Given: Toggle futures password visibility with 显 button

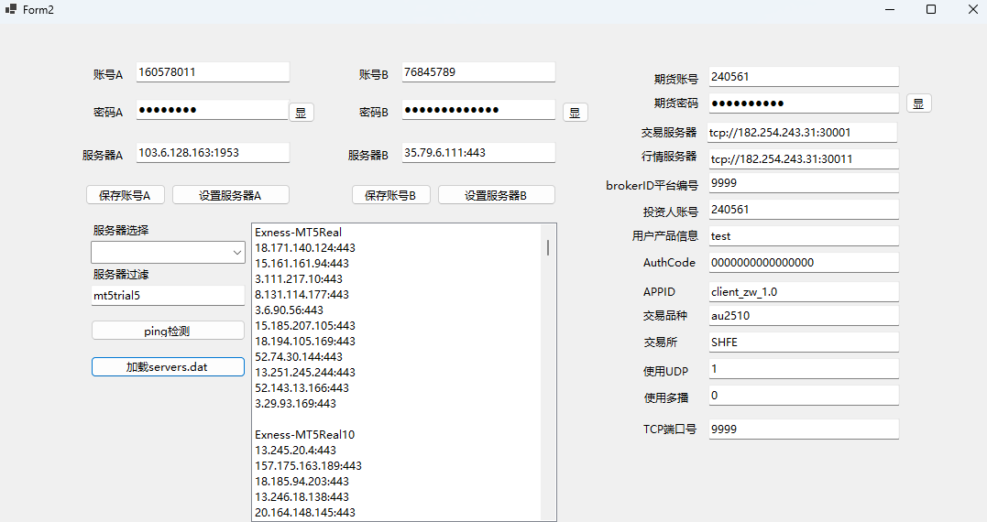Looking at the screenshot, I should (x=919, y=103).
